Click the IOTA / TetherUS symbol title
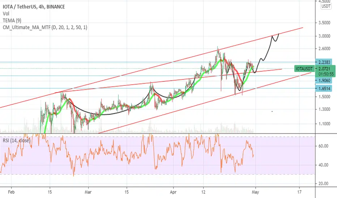 tap(34, 7)
